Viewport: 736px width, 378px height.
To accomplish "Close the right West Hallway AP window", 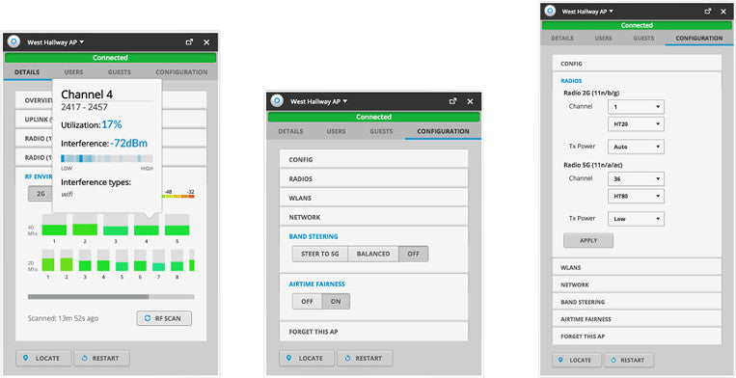I will [x=723, y=12].
